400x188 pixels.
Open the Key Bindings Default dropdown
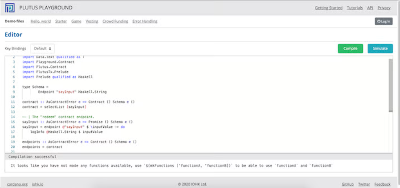point(43,49)
